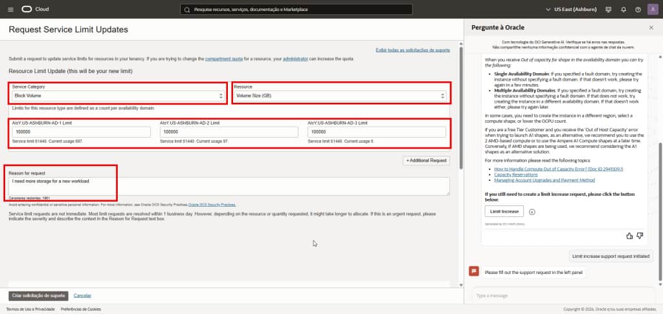
Task: Open the compartment quota link
Action: click(x=223, y=59)
